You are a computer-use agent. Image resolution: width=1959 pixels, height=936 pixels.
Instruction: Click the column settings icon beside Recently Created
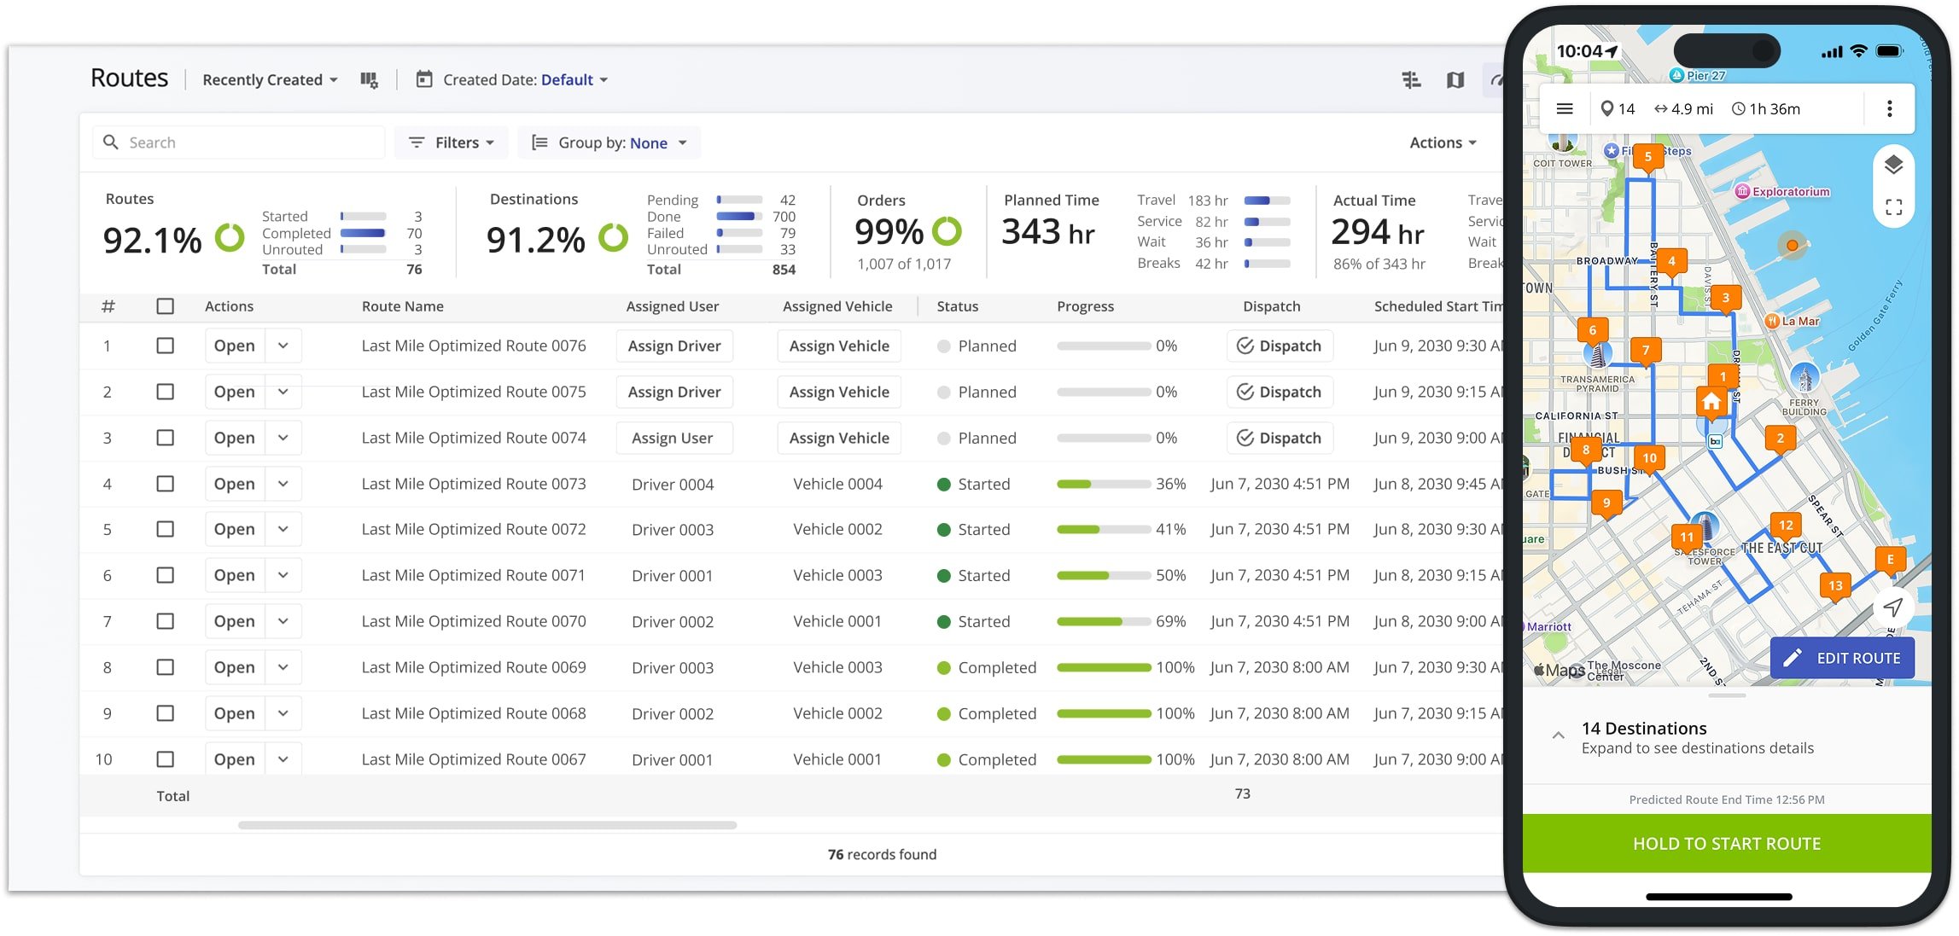pos(369,80)
